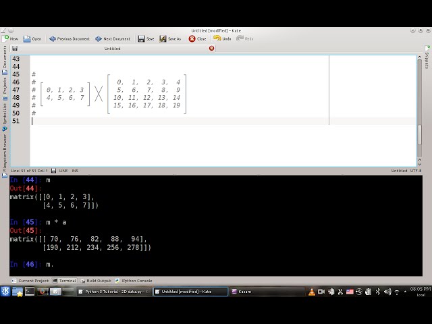This screenshot has height=324, width=432.
Task: Click the editor scroll up arrow
Action: (420, 57)
